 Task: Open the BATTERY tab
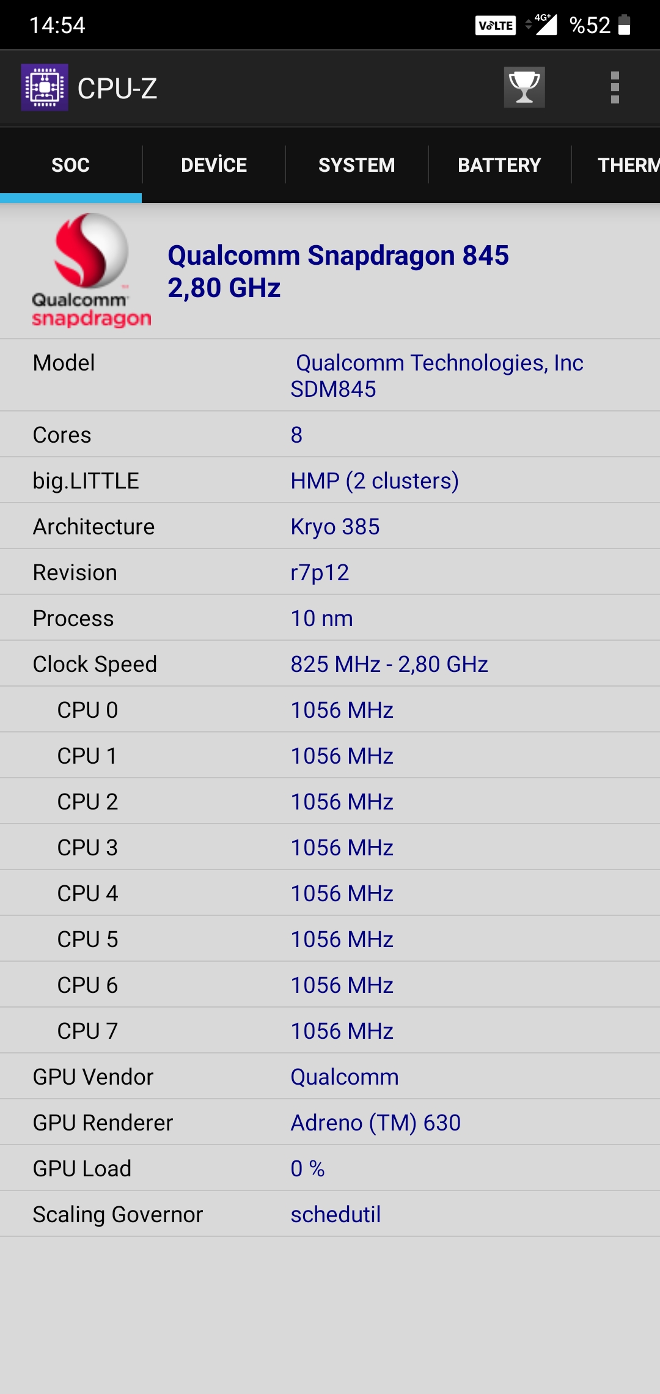[x=500, y=165]
